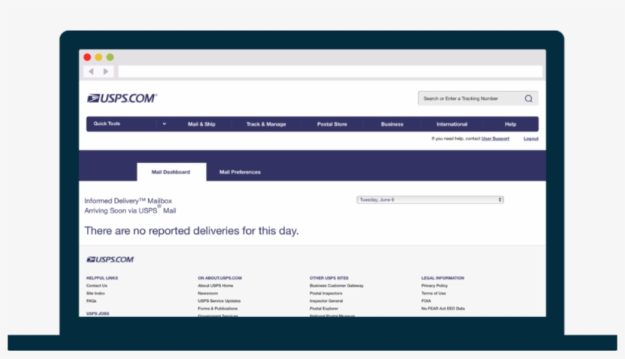Click the Logout link
Screen dimensions: 625x359
[531, 139]
